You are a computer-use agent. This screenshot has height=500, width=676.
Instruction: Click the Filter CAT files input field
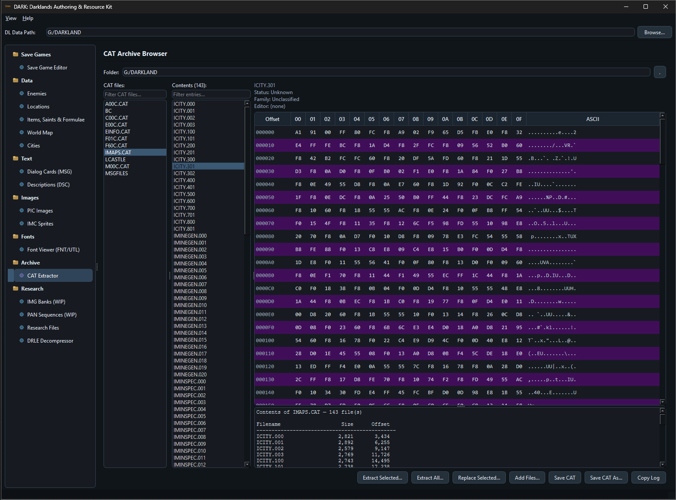click(135, 94)
